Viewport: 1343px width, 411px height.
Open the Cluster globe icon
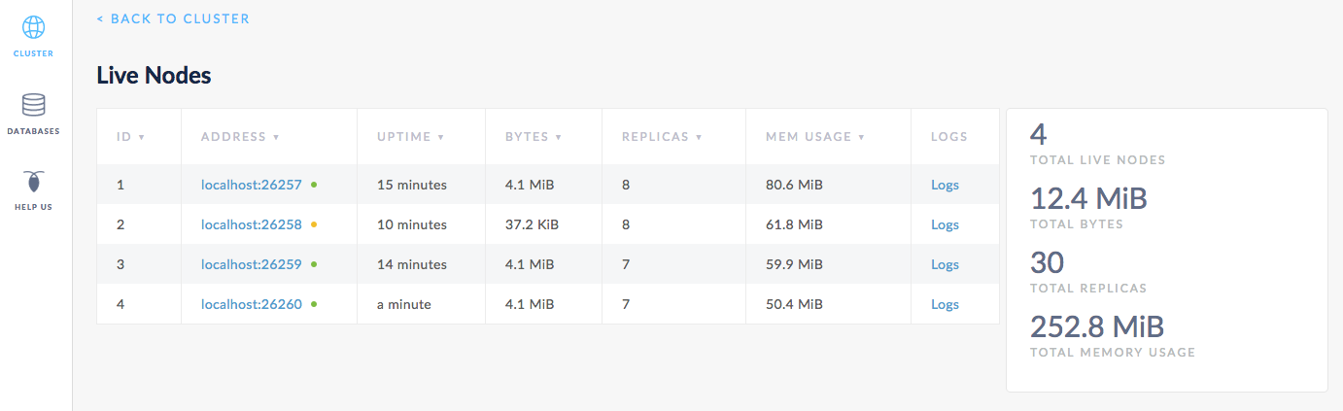click(33, 27)
